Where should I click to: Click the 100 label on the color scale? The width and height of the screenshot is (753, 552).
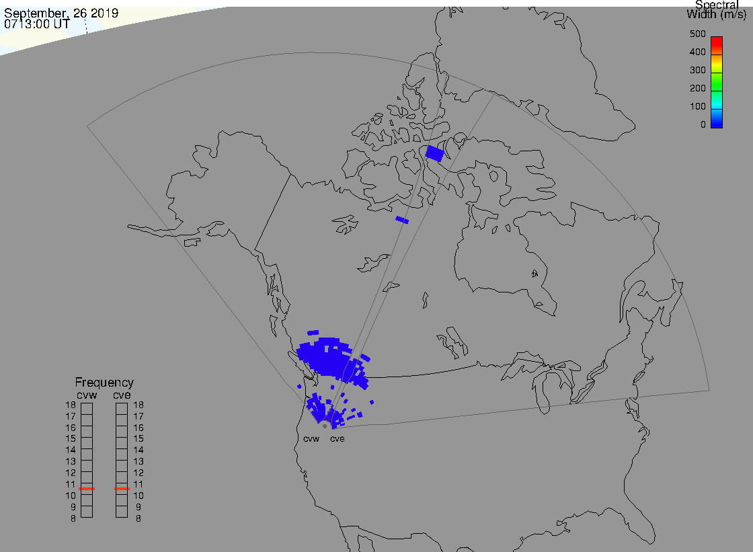click(698, 107)
